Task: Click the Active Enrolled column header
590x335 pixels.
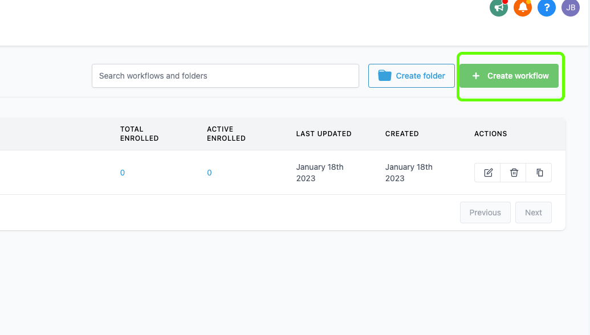Action: coord(226,134)
